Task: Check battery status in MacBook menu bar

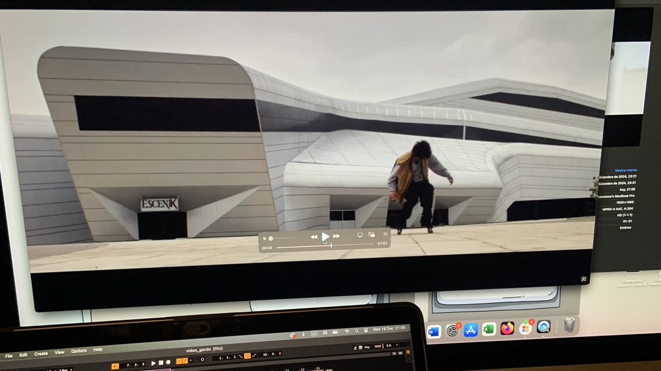Action: (x=335, y=332)
